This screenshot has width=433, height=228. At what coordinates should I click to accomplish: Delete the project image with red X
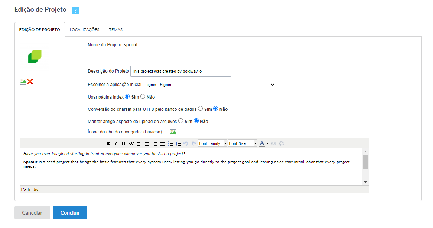[x=30, y=82]
